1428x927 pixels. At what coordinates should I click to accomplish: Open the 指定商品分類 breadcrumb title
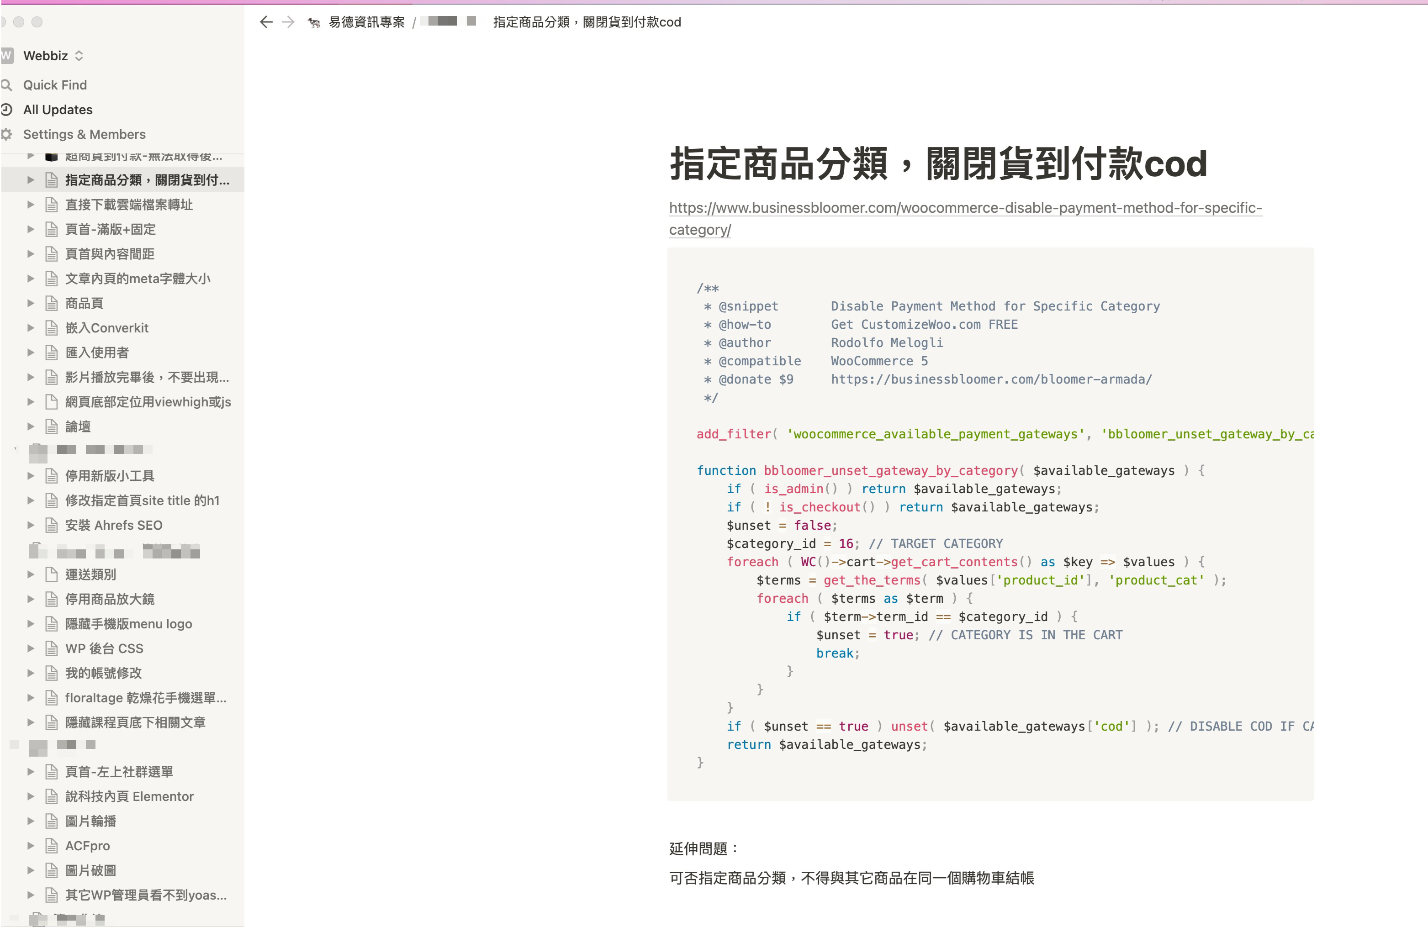(587, 22)
